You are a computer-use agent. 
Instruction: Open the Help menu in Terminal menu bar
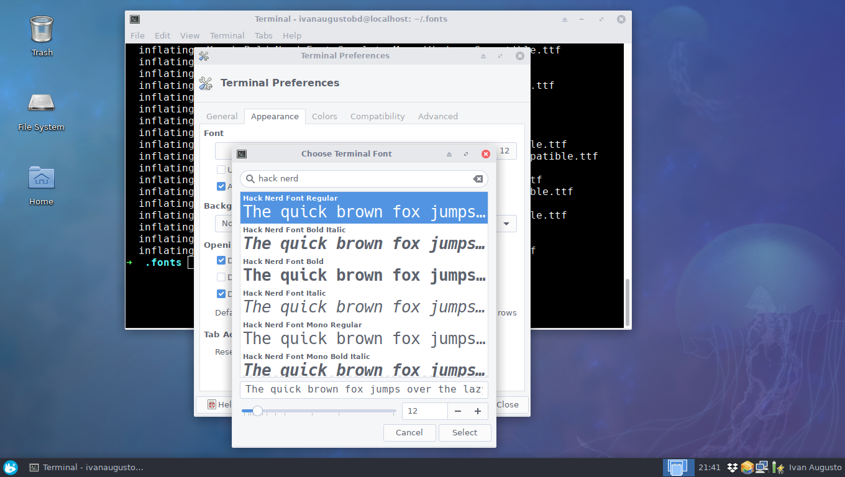click(x=292, y=35)
